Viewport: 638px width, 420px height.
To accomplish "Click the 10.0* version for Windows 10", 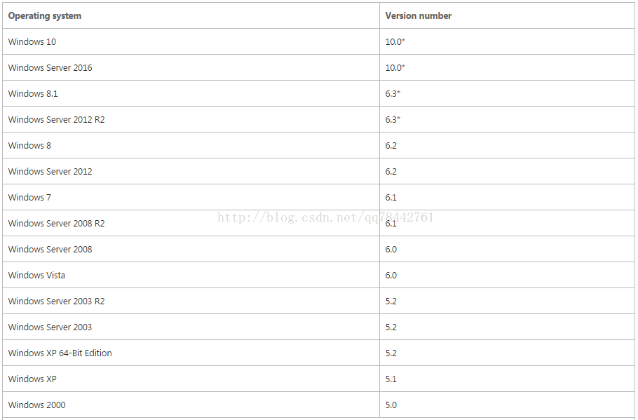I will 395,41.
